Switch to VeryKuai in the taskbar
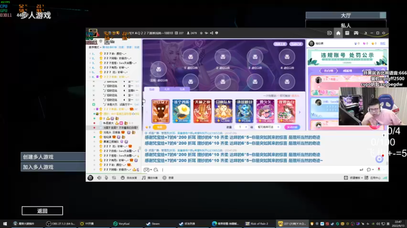The image size is (407, 228). [x=122, y=224]
